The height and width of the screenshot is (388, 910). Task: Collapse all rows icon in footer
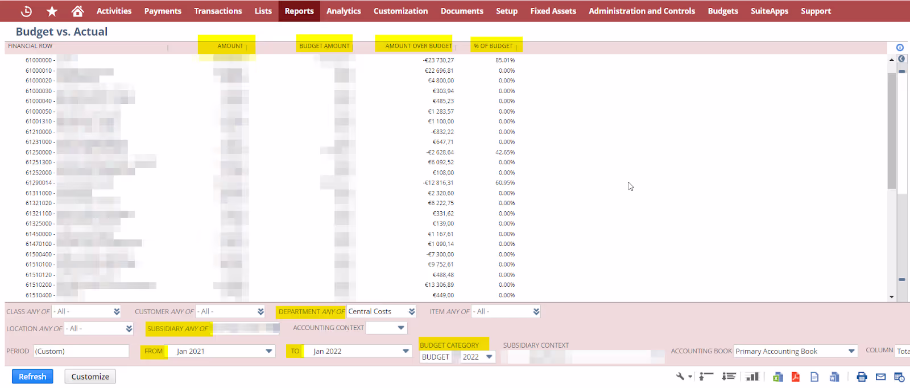[x=706, y=376]
